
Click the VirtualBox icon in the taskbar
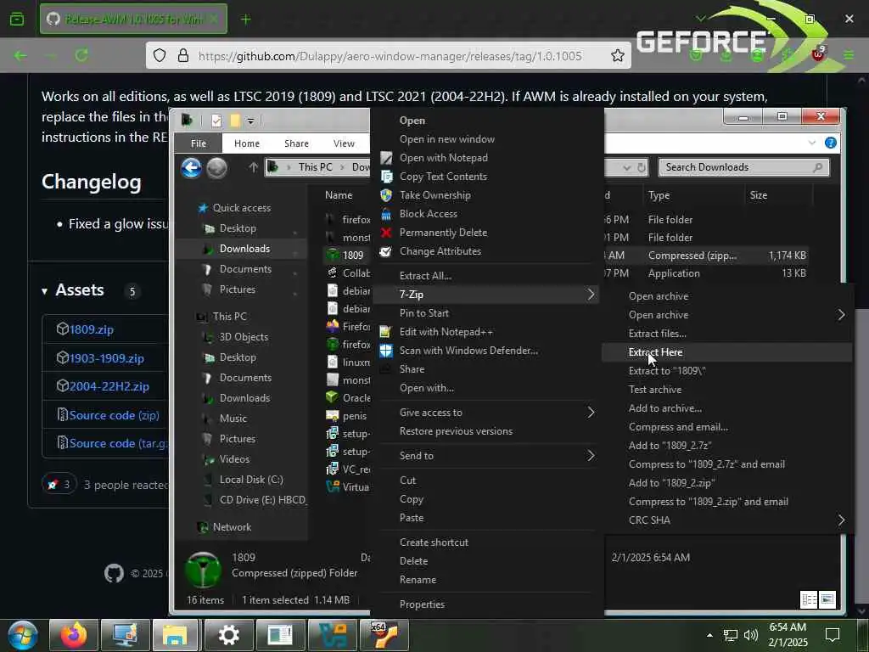[333, 635]
